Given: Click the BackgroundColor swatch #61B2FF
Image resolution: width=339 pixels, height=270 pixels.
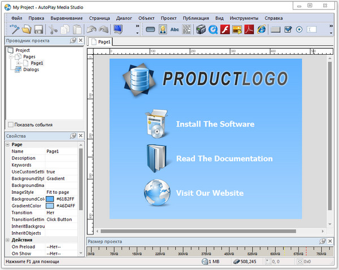Looking at the screenshot, I should point(50,199).
